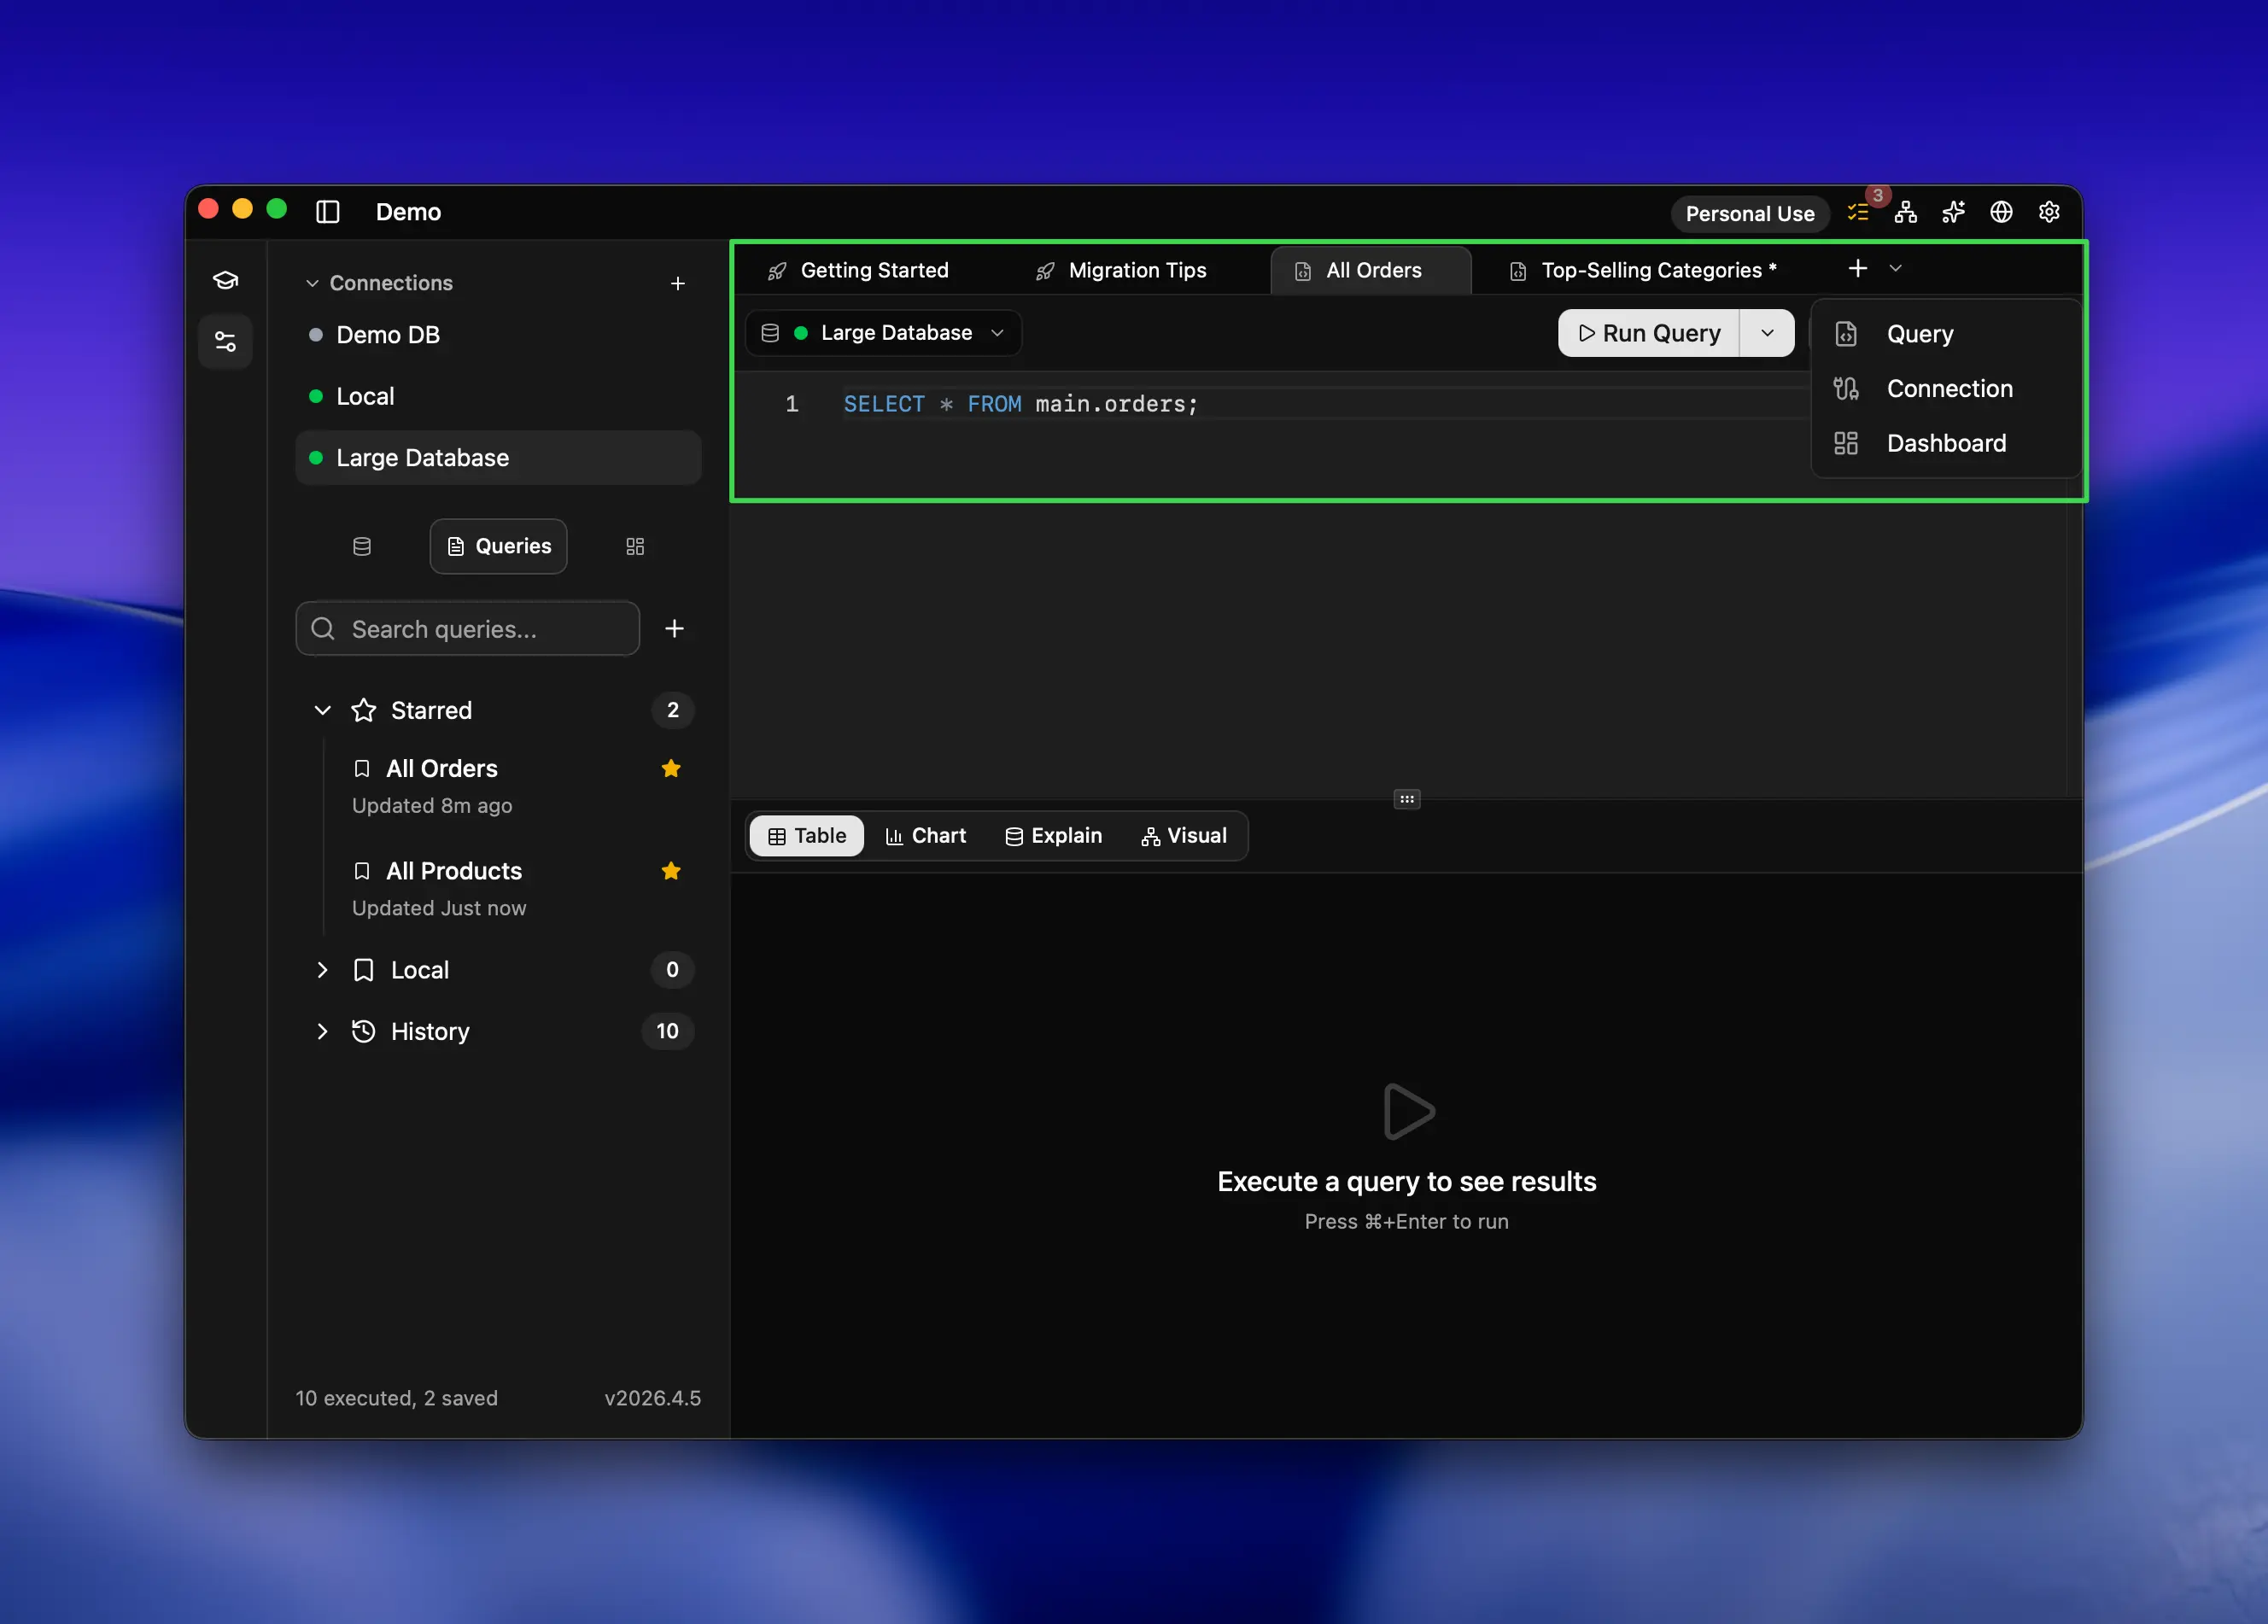
Task: Click the schema diagram icon in the title bar
Action: coord(1906,212)
